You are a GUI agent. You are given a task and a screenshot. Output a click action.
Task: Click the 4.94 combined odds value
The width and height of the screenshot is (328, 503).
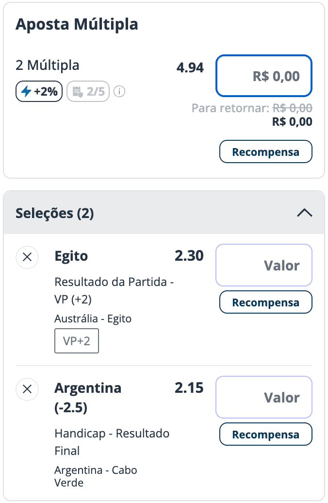point(190,67)
